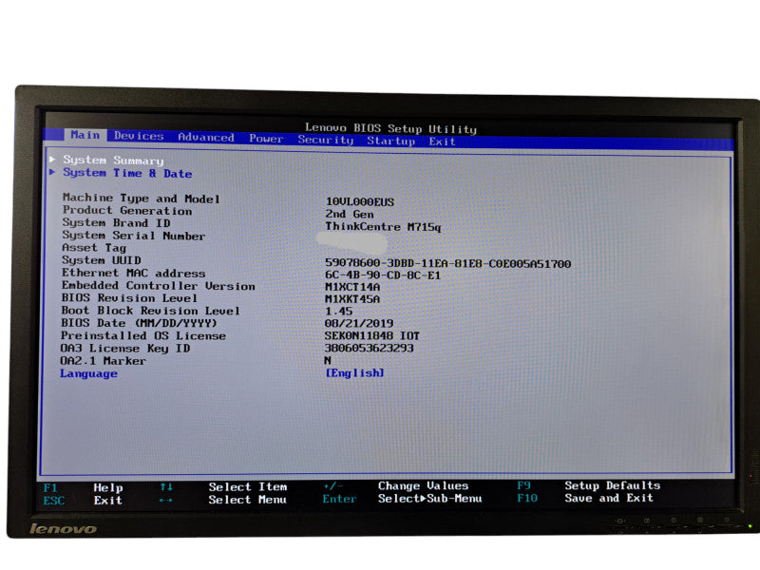Open System Time & Date sub-menu
Viewport: 760px width, 570px height.
(127, 173)
